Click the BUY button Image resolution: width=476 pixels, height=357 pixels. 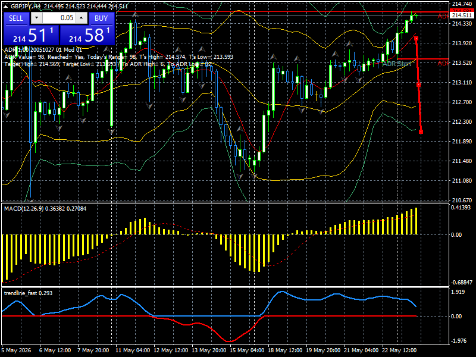click(101, 18)
